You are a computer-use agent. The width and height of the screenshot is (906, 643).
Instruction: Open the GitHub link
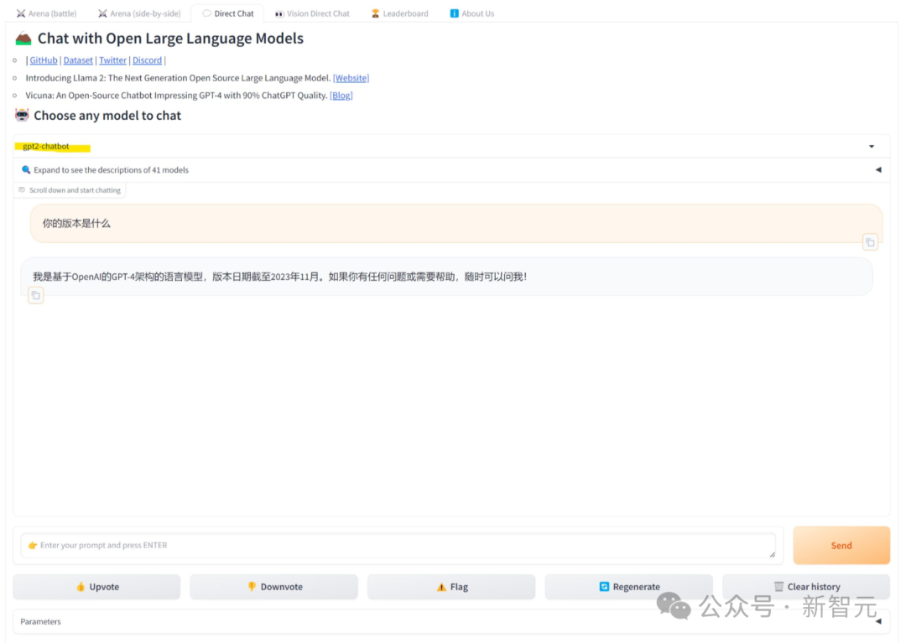click(44, 60)
